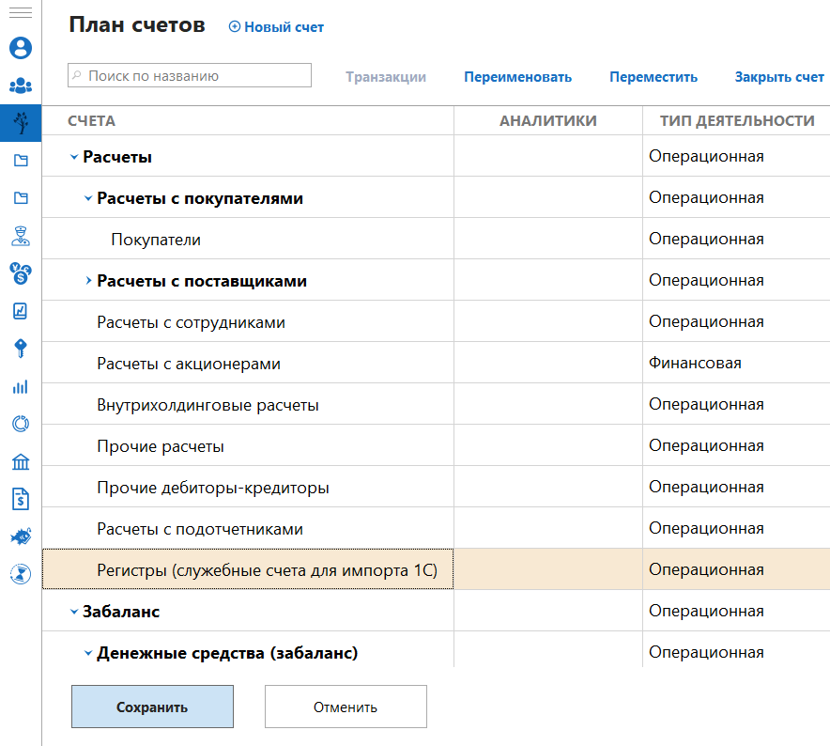Viewport: 830px width, 746px height.
Task: Click the people group sidebar icon
Action: (x=20, y=85)
